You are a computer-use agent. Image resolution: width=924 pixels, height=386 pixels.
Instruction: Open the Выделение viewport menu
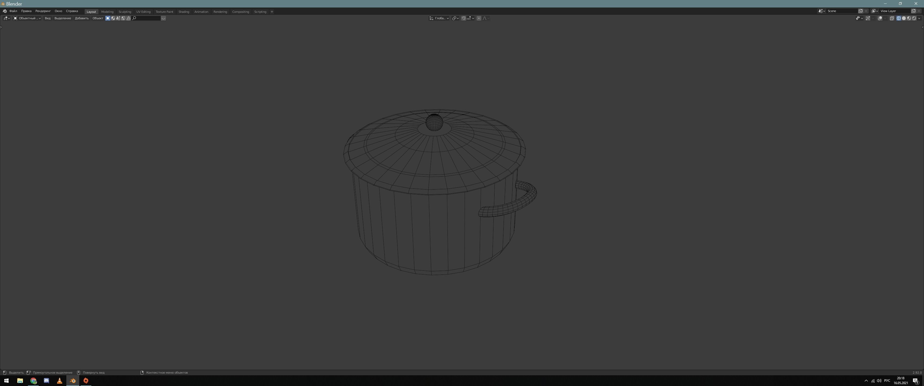[x=63, y=18]
